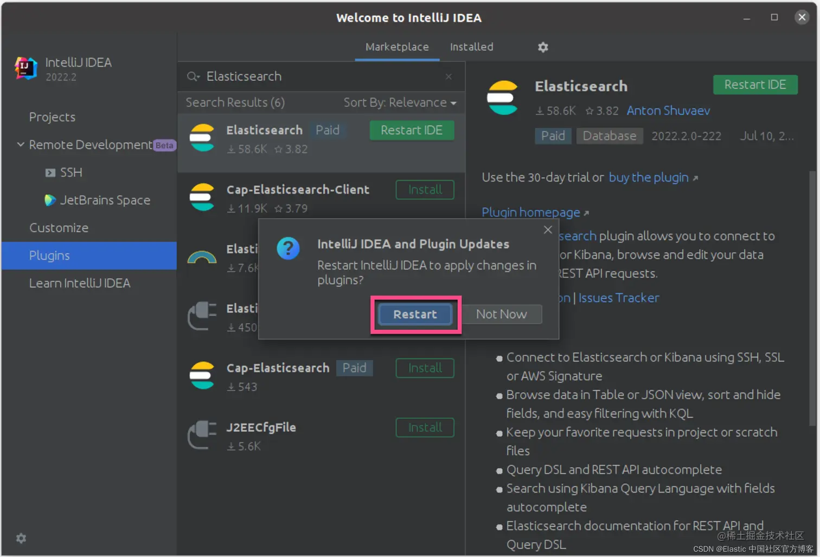Open plugin settings via the gear icon
820x557 pixels.
point(543,47)
